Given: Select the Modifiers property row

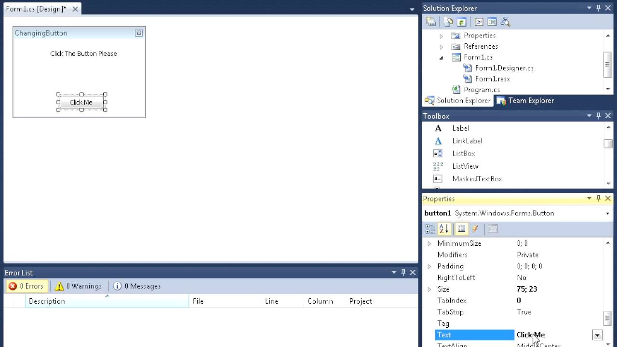Looking at the screenshot, I should (x=513, y=254).
